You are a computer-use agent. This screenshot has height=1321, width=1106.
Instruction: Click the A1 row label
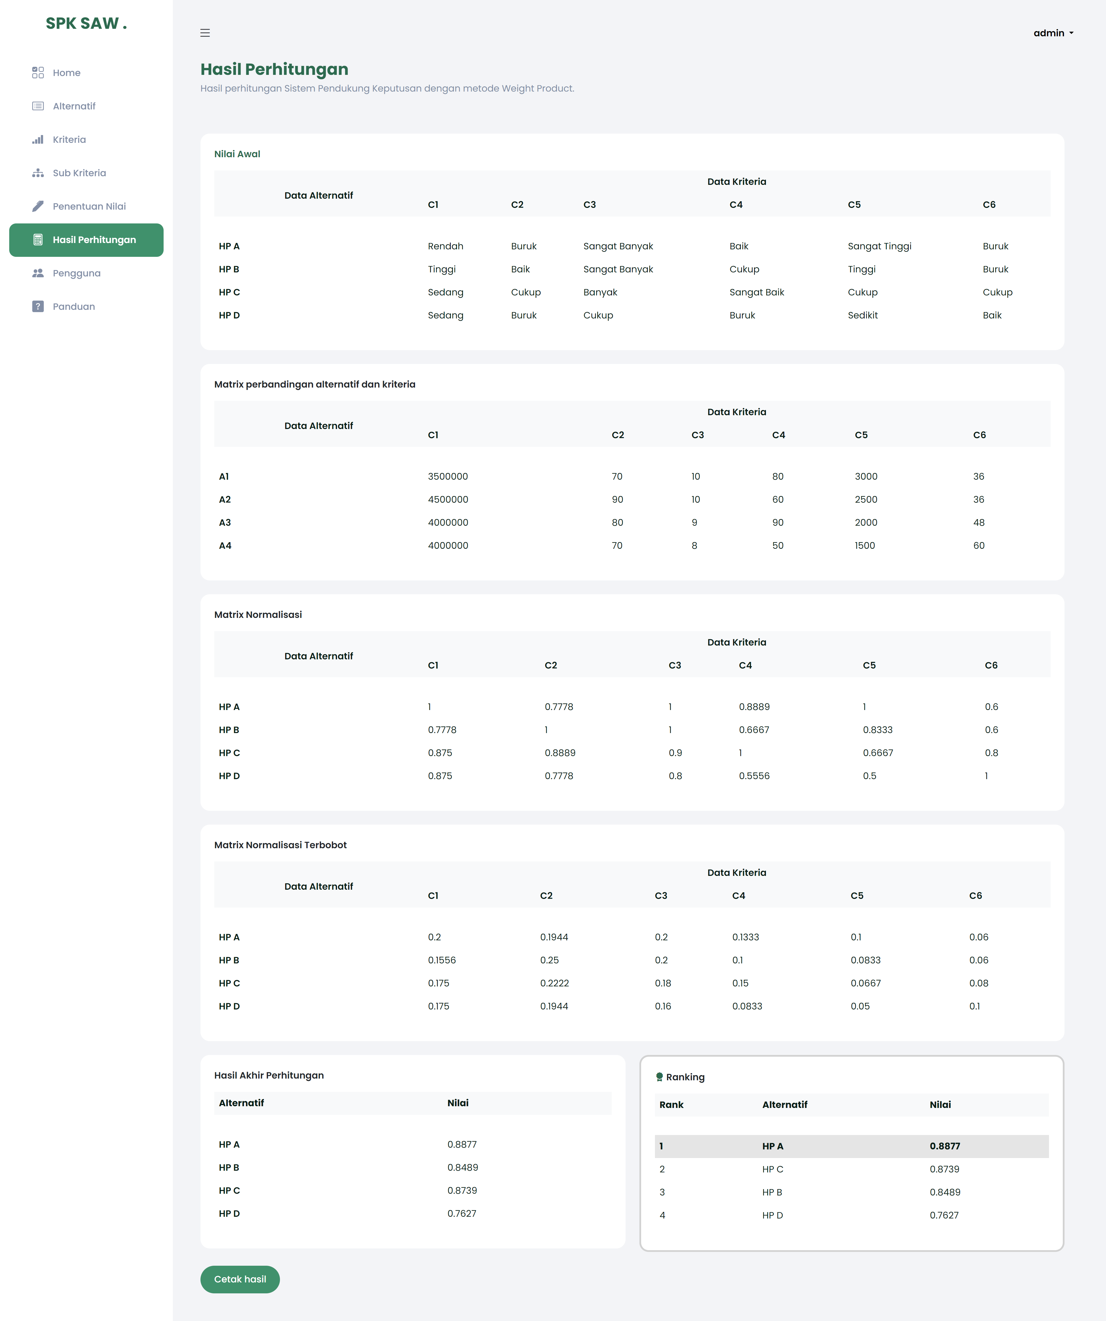[x=224, y=476]
